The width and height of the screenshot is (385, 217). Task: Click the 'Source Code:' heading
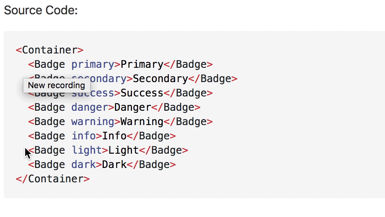(41, 10)
